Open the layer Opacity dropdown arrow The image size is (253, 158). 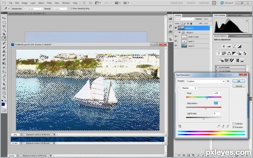210,19
